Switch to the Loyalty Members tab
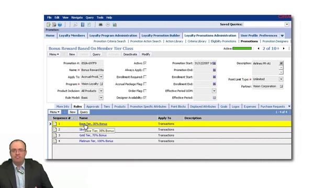The height and width of the screenshot is (188, 335). tap(72, 36)
